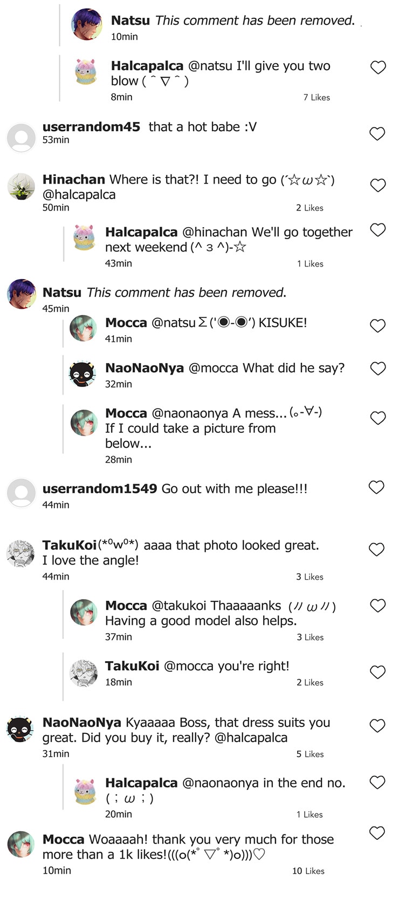Heart TakuKoi's 'photo looked great' comment
The width and height of the screenshot is (399, 897).
tap(376, 549)
